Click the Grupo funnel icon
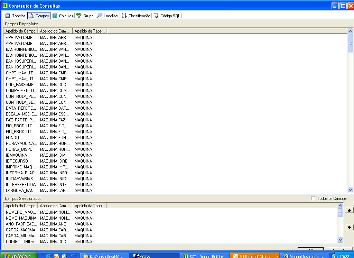Viewport: 354px width, 258px height. (79, 16)
